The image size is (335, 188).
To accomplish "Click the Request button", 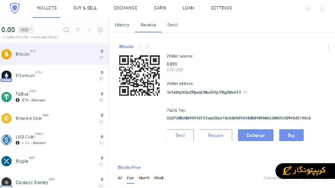I will pos(215,135).
